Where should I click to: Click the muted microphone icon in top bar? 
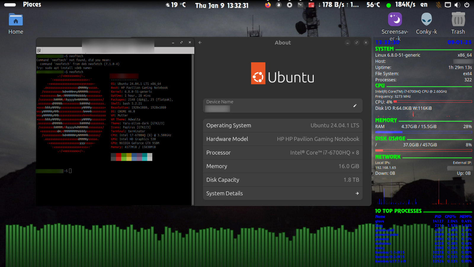439,5
